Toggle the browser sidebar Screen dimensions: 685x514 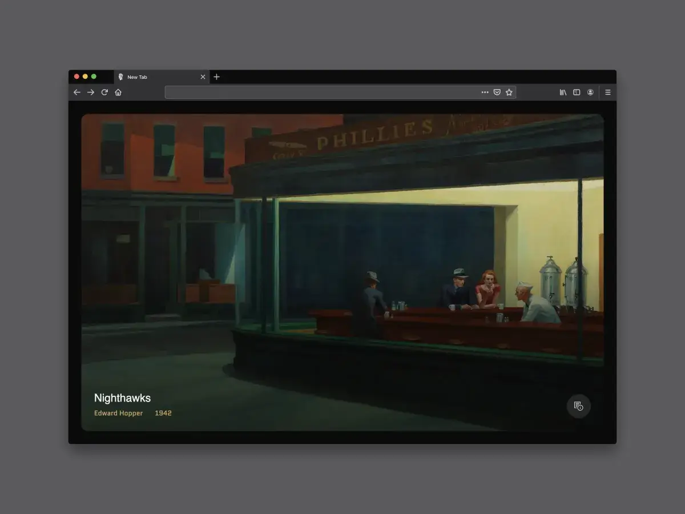coord(577,92)
